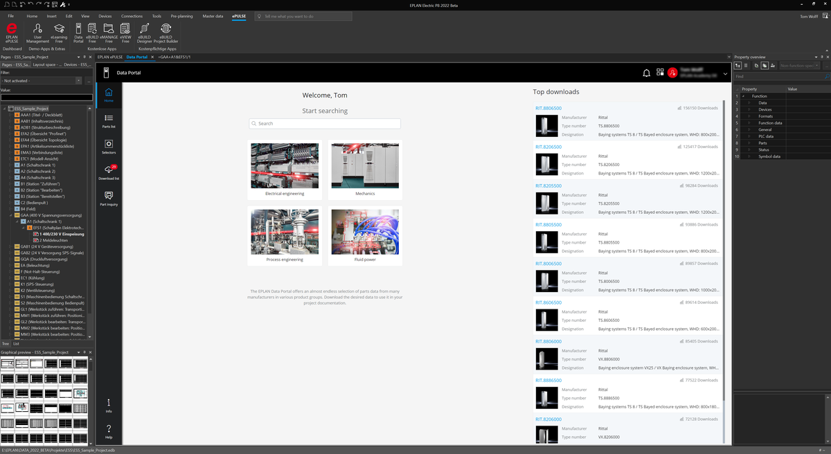This screenshot has width=831, height=454.
Task: Click the Start searching input field
Action: click(x=325, y=124)
